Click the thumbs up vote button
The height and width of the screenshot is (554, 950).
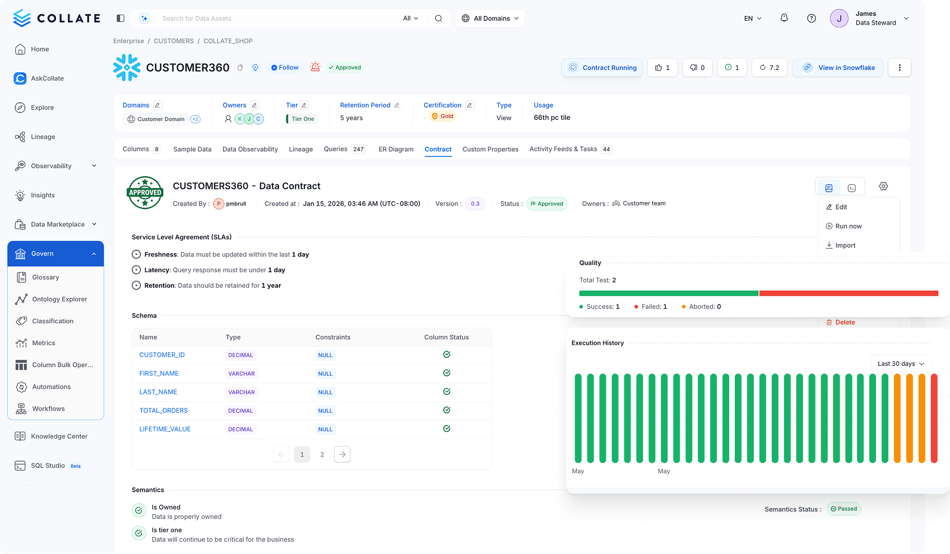pyautogui.click(x=662, y=68)
